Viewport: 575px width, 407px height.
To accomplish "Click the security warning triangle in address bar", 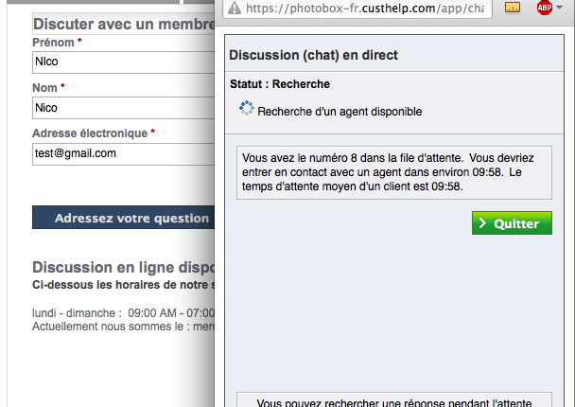I will (235, 9).
